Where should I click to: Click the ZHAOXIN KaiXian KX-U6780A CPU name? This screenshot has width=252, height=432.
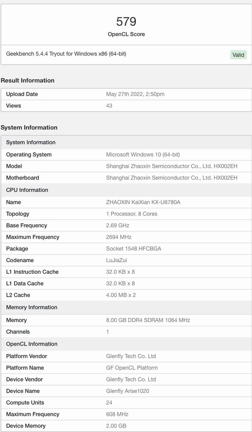(143, 202)
